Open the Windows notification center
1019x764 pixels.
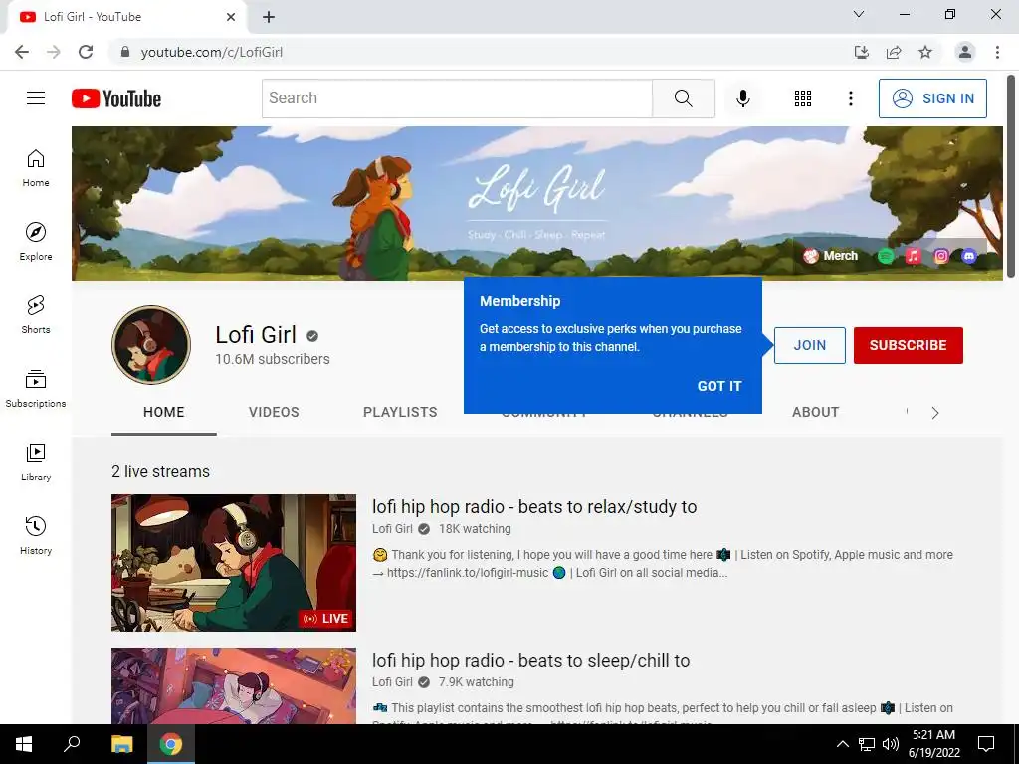(986, 744)
